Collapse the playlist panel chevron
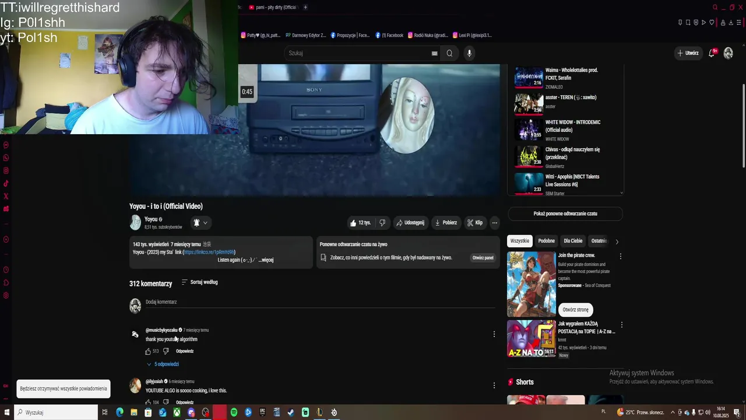Screen dimensions: 746x420 click(621, 193)
